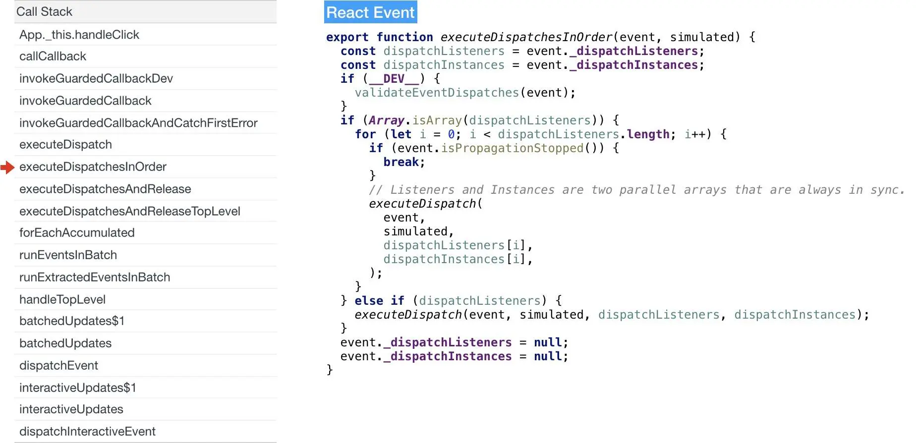
Task: Click const dispatchInstances declaration
Action: point(522,65)
